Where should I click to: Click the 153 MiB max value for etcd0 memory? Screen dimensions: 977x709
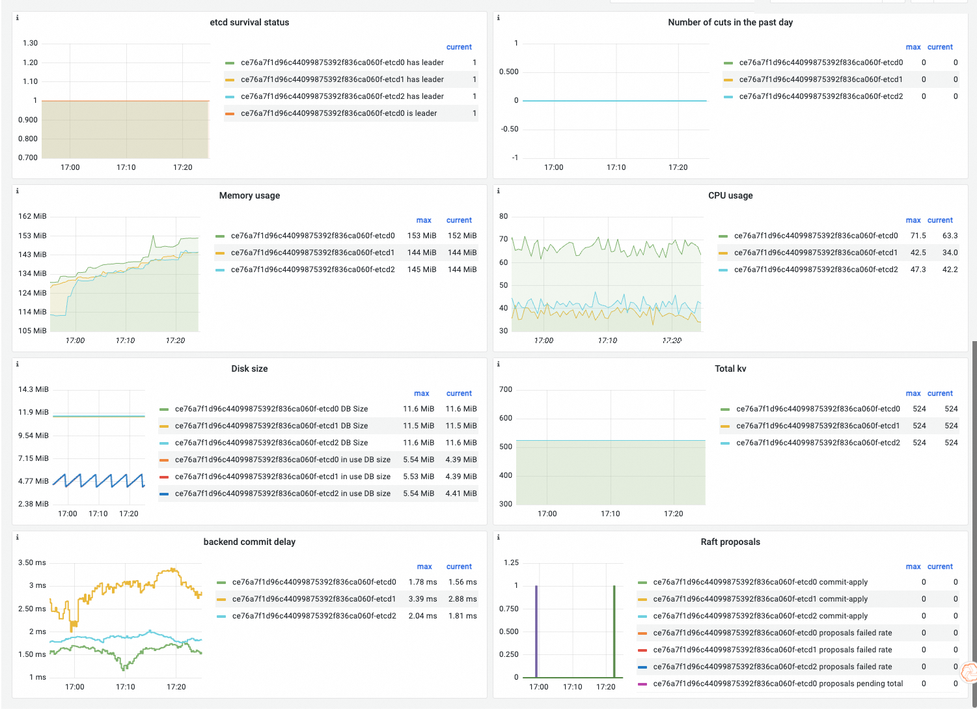tap(422, 236)
